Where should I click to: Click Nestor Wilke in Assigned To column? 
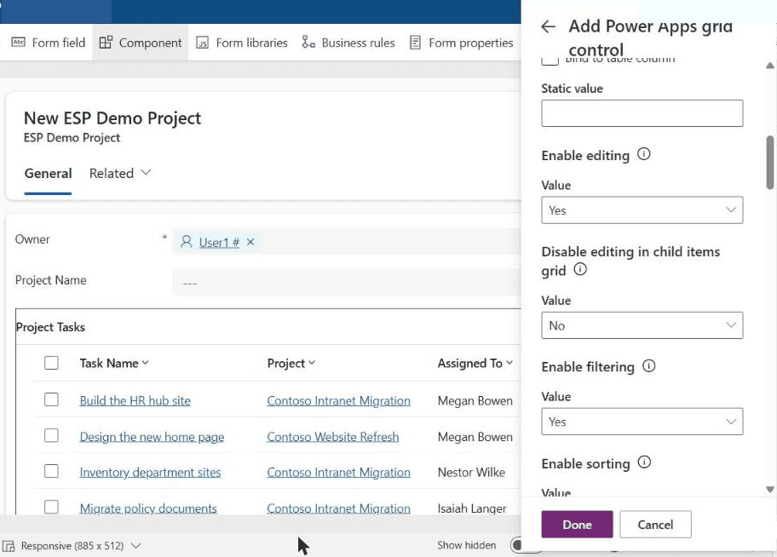tap(471, 473)
